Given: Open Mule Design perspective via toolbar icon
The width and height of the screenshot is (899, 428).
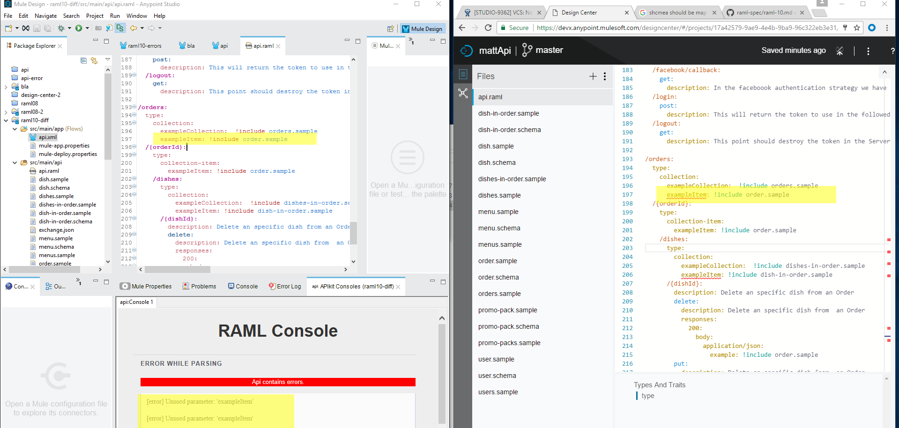Looking at the screenshot, I should [422, 29].
